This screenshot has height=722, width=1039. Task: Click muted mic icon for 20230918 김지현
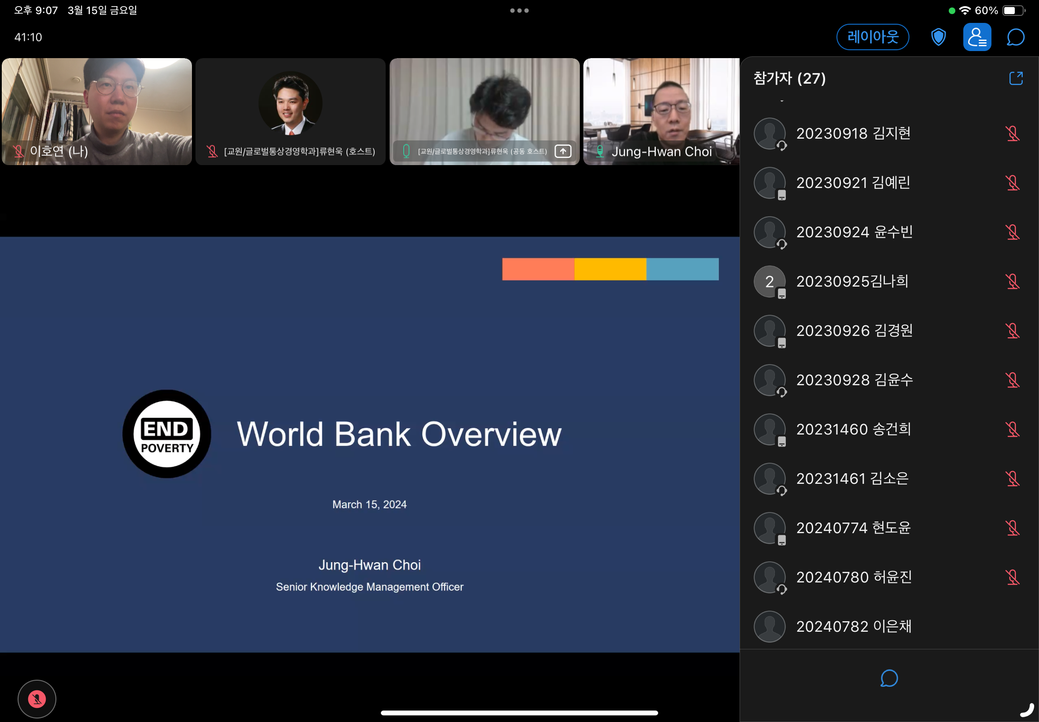pos(1012,133)
